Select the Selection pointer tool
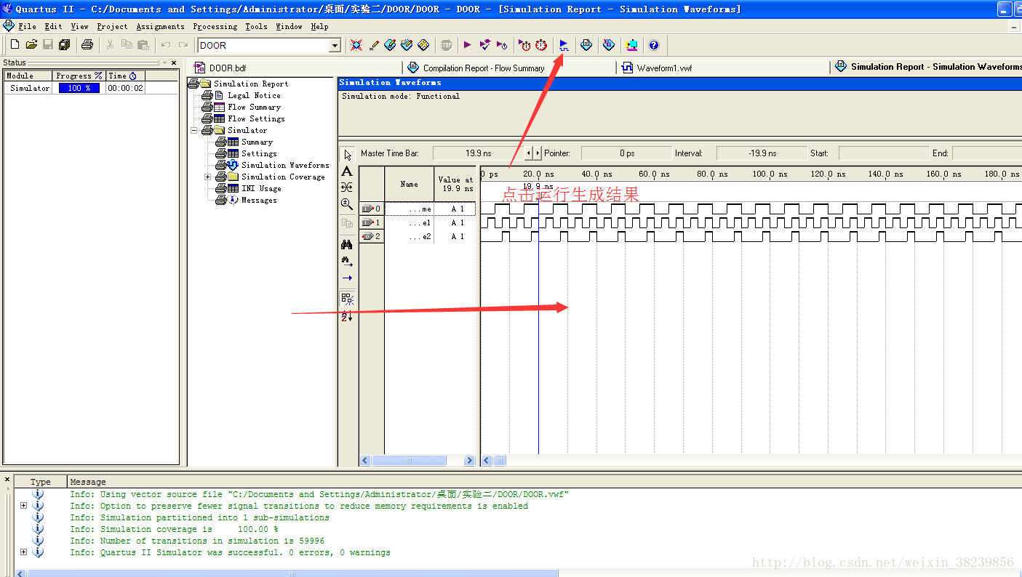The height and width of the screenshot is (577, 1022). (x=347, y=155)
